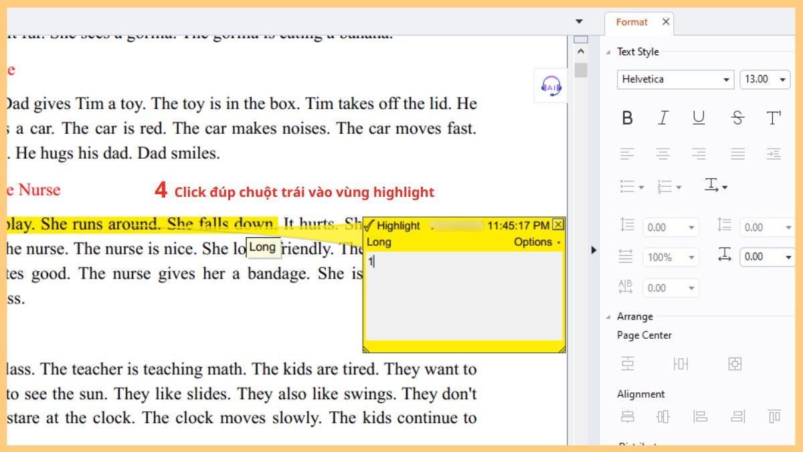Screen dimensions: 803x452
Task: Toggle bold formatting
Action: (x=627, y=119)
